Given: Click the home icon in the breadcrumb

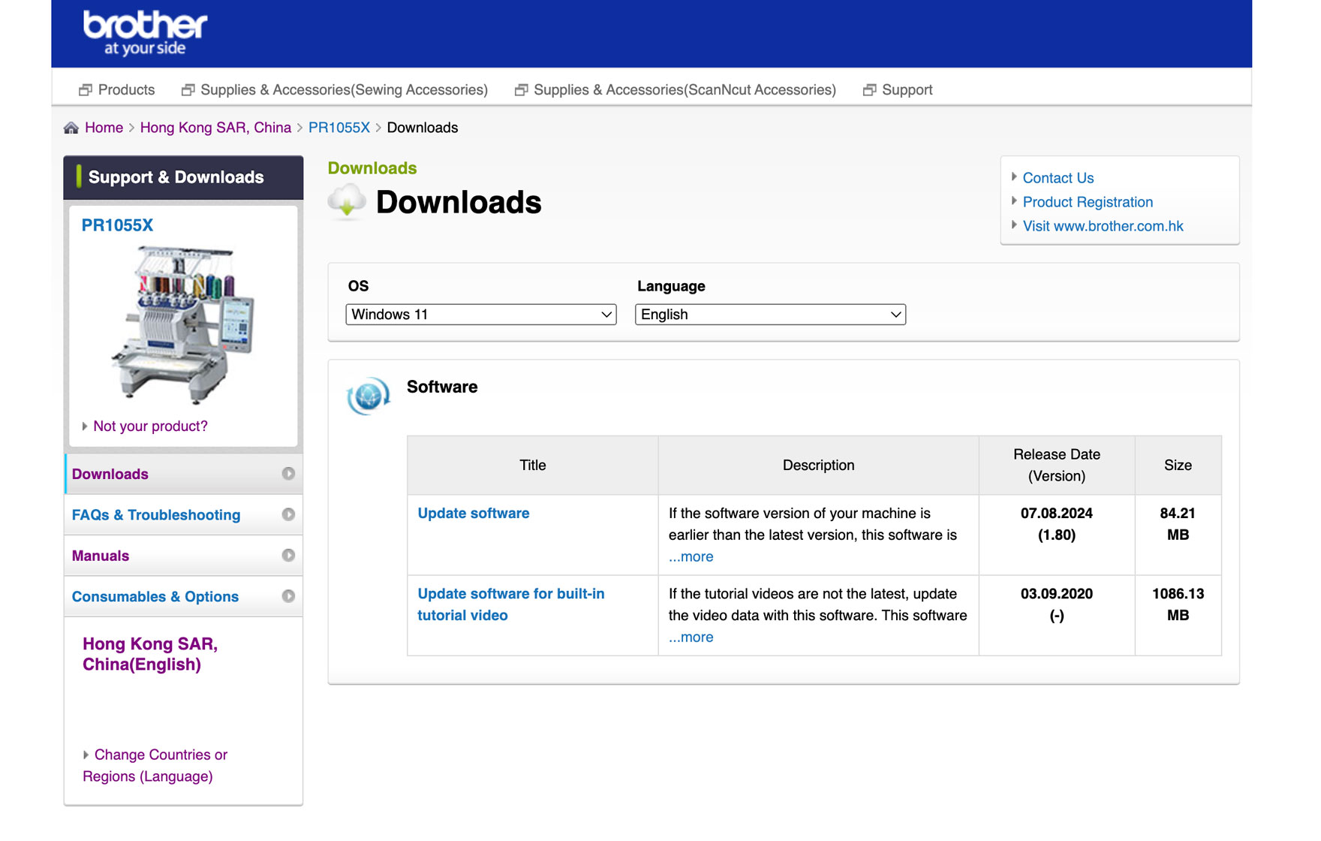Looking at the screenshot, I should pos(71,128).
